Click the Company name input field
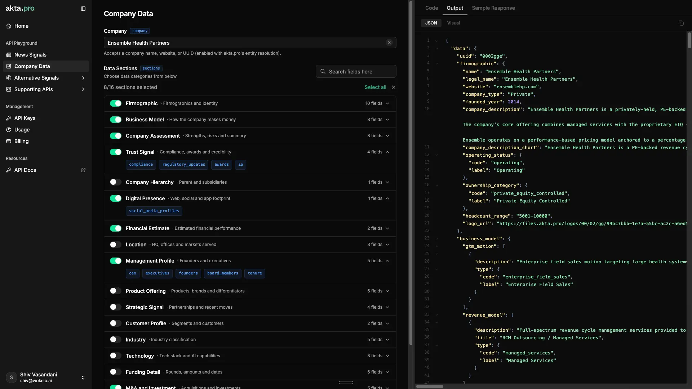 250,43
